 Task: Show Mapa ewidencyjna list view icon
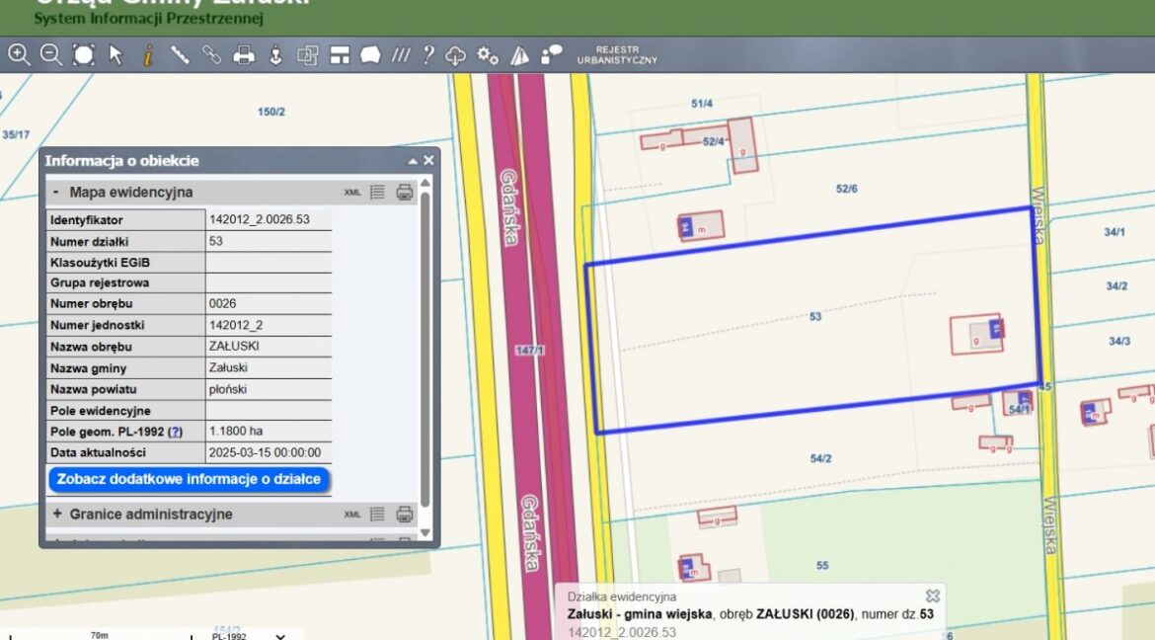[377, 193]
